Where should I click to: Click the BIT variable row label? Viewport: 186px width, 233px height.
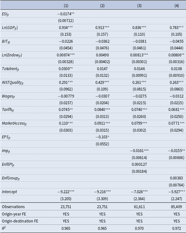pyautogui.click(x=6, y=42)
